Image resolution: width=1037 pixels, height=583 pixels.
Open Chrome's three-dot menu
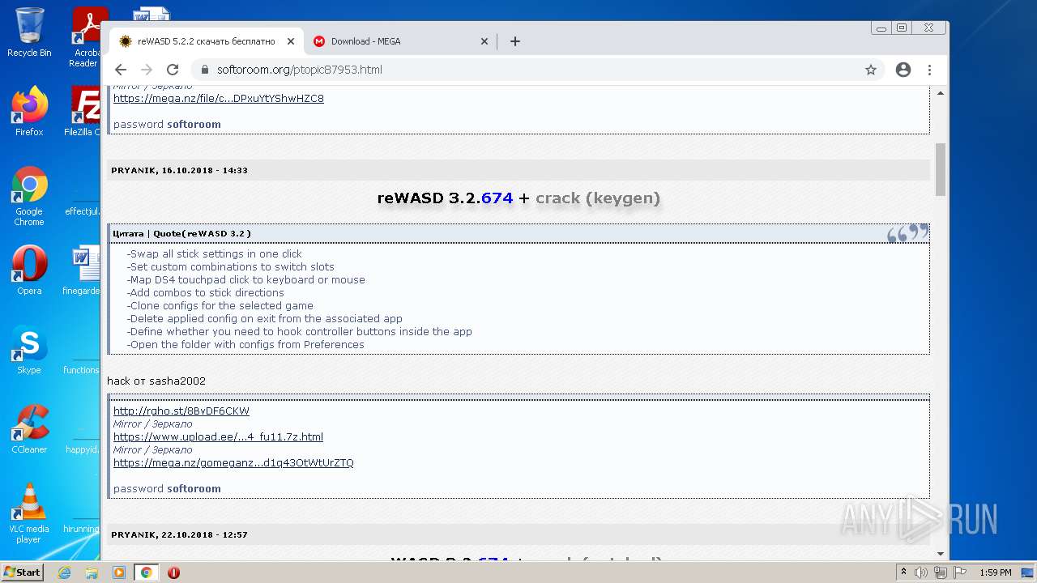(x=929, y=70)
